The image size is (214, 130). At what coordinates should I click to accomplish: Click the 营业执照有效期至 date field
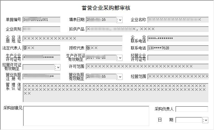tap(101, 76)
